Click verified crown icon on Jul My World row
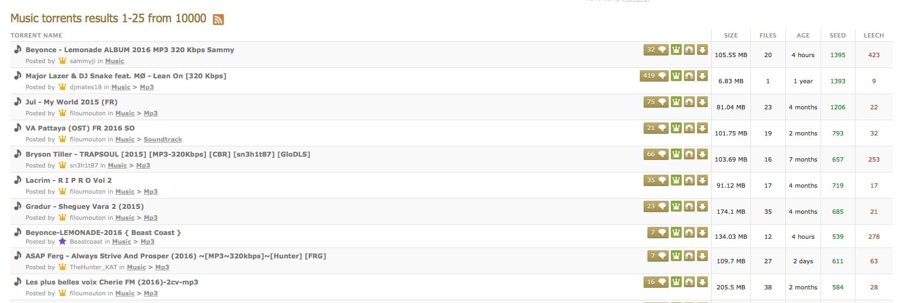Viewport: 899px width, 303px height. (676, 102)
